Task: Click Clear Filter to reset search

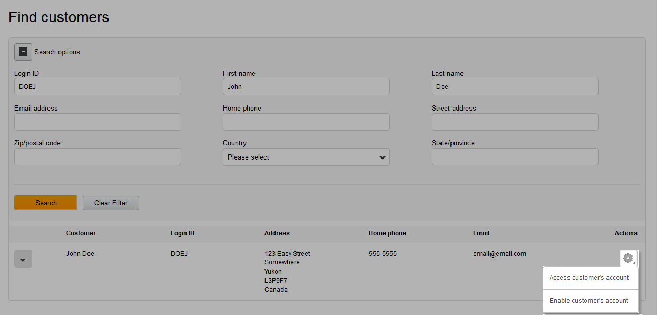Action: [x=111, y=203]
